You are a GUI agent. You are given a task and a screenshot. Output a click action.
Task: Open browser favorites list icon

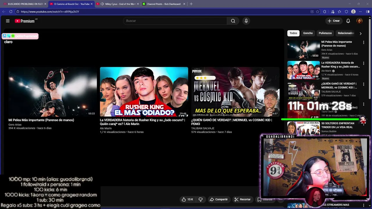click(339, 12)
